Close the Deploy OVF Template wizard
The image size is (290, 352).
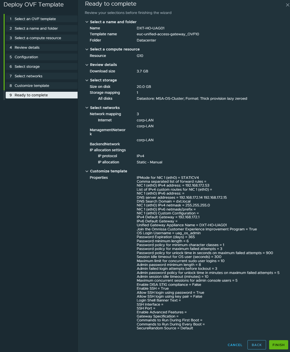pyautogui.click(x=287, y=5)
